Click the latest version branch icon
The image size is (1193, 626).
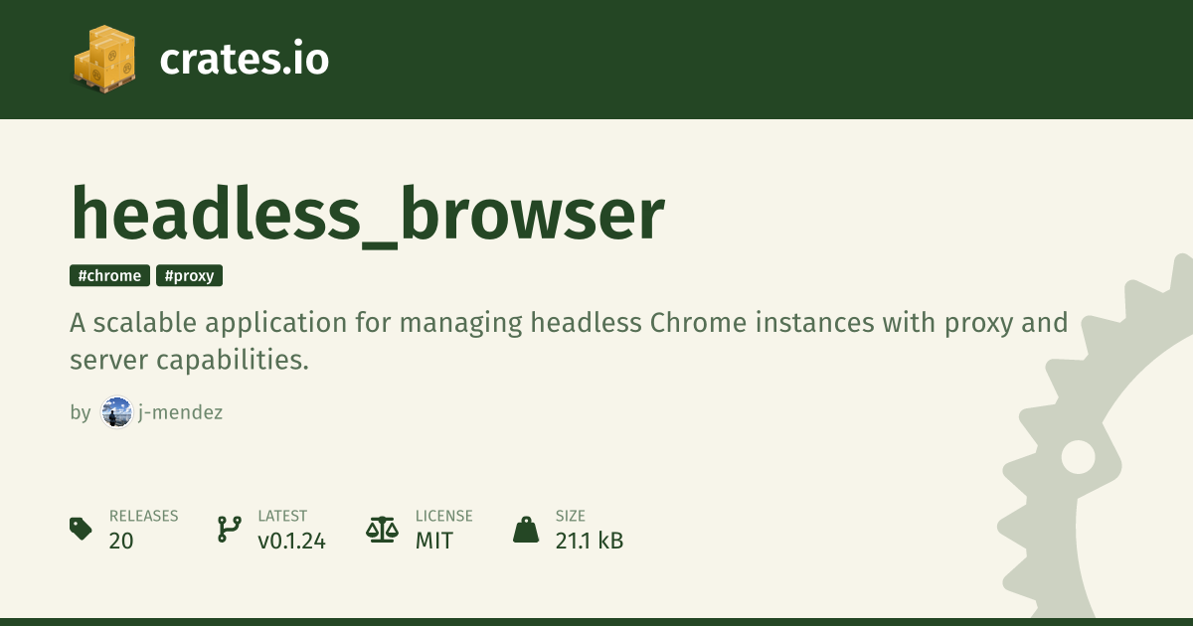tap(229, 529)
